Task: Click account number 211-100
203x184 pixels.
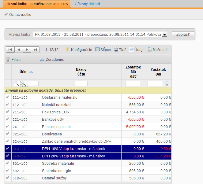Action: [x=20, y=112]
